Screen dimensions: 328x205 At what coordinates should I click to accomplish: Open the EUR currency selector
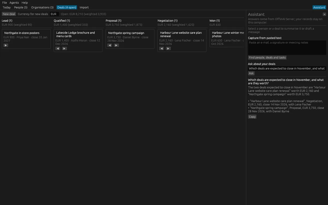pyautogui.click(x=54, y=14)
